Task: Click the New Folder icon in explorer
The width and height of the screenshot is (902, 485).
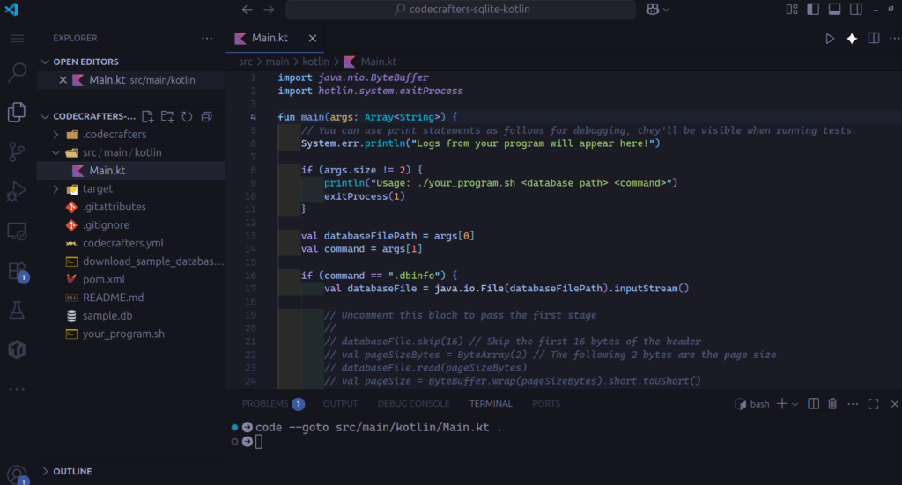Action: click(x=167, y=117)
